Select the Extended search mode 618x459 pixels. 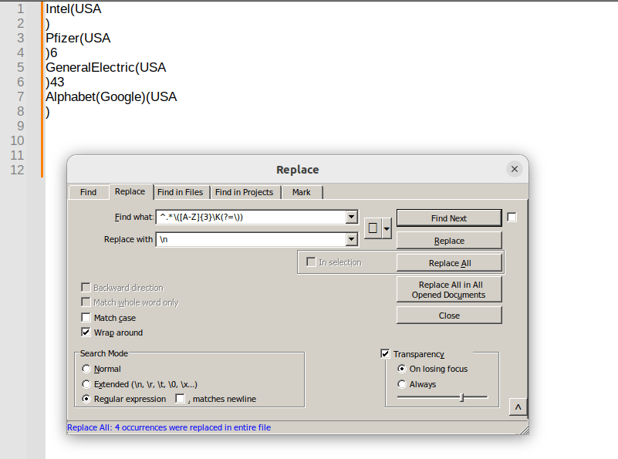tap(86, 384)
